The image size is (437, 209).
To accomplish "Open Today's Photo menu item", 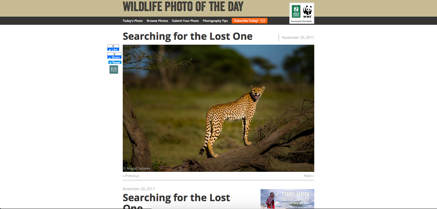I will [x=133, y=21].
